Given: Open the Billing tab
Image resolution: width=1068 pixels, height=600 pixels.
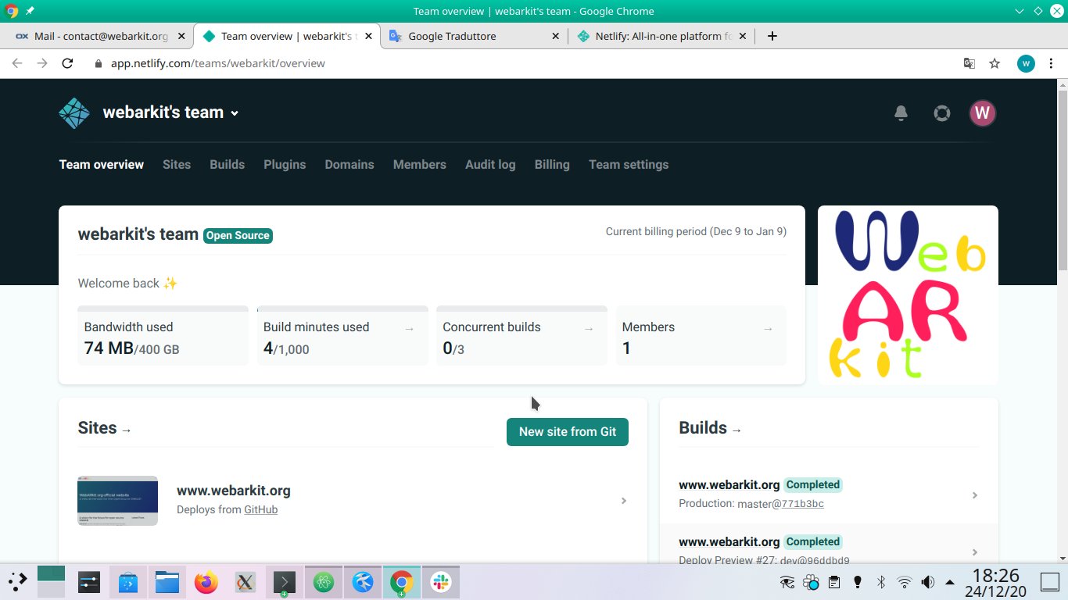Looking at the screenshot, I should tap(552, 165).
